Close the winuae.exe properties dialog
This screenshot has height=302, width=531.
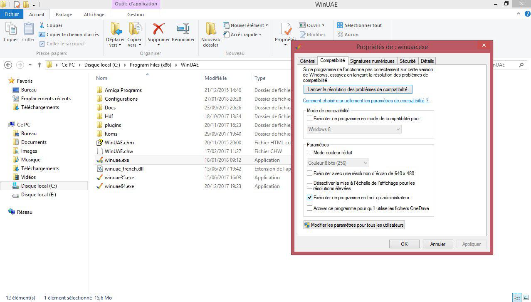tap(483, 45)
